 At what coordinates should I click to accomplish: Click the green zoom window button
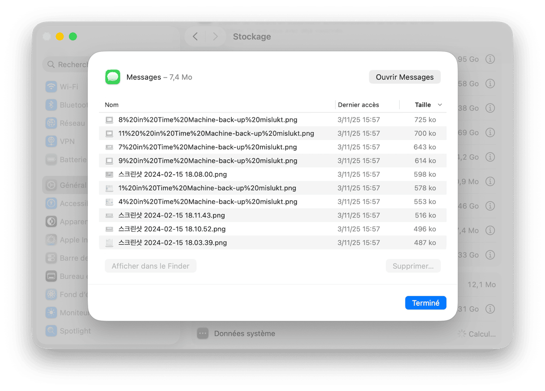click(73, 37)
